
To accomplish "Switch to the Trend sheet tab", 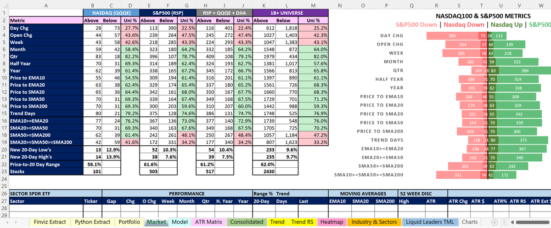I will click(x=277, y=222).
